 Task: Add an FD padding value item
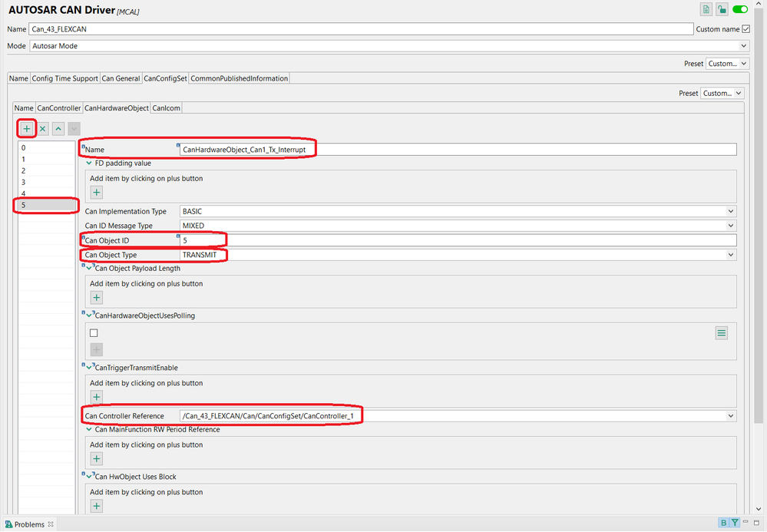coord(97,193)
